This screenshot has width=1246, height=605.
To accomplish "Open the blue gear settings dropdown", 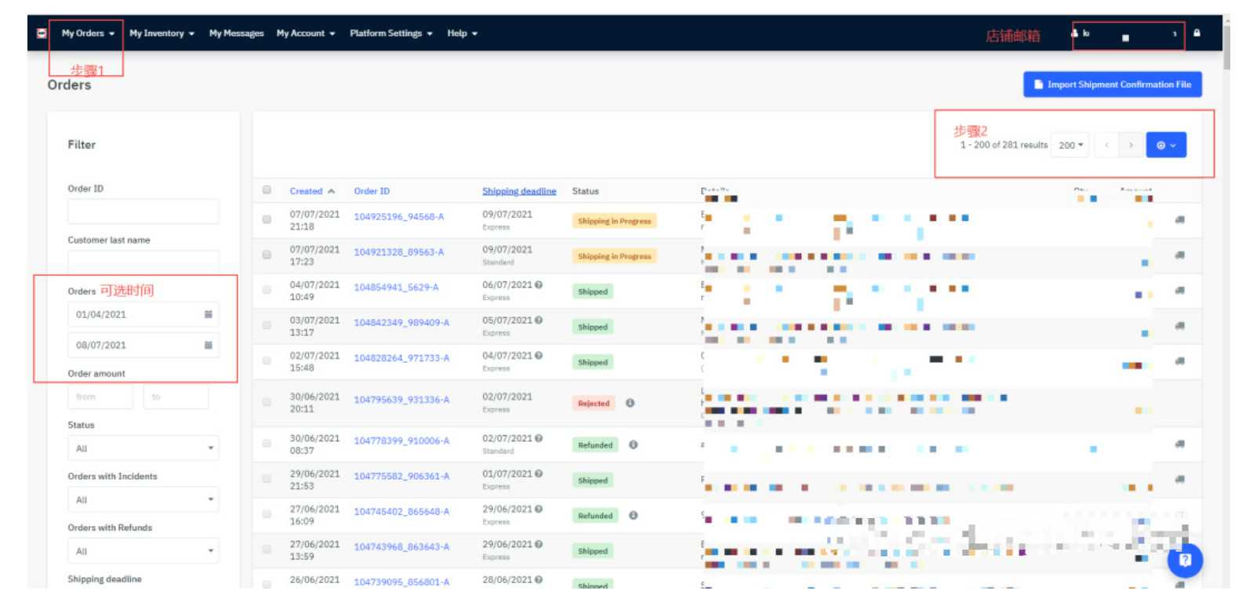I will tap(1166, 145).
